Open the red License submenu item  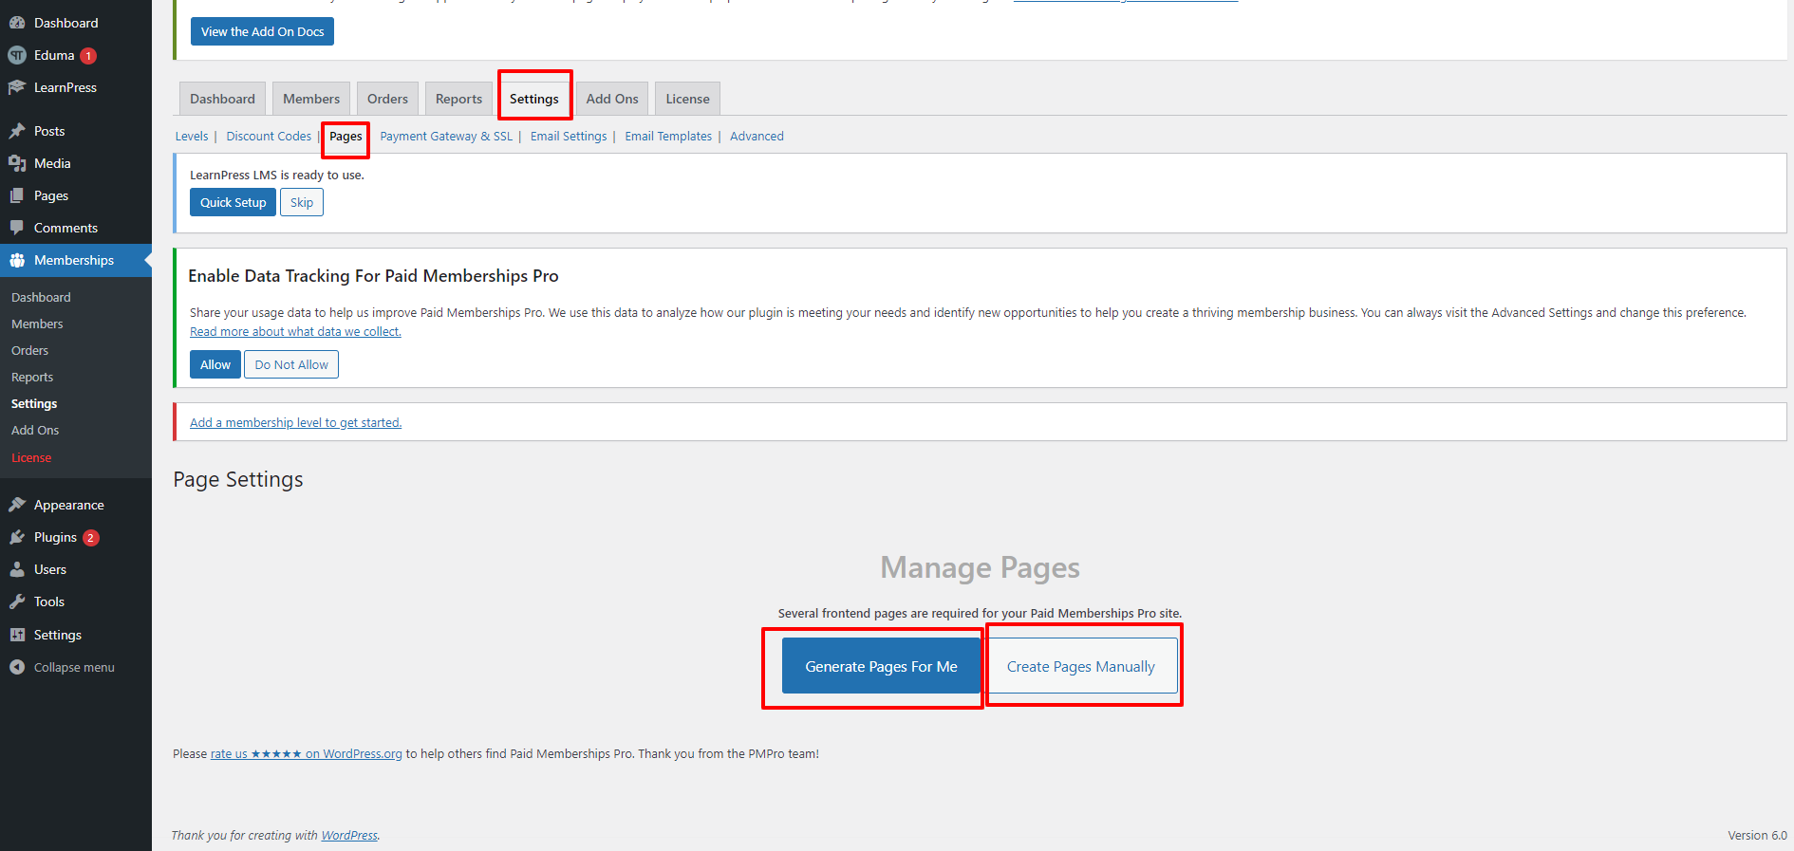31,457
